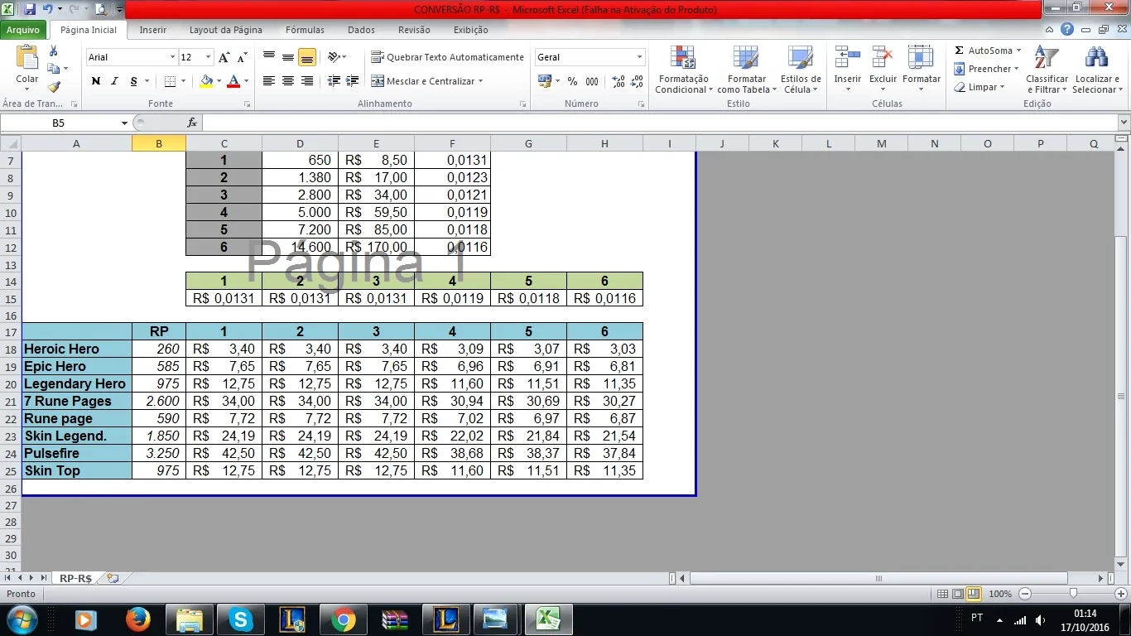Expand the AutoSoma dropdown arrow
The height and width of the screenshot is (636, 1131).
coord(1018,51)
